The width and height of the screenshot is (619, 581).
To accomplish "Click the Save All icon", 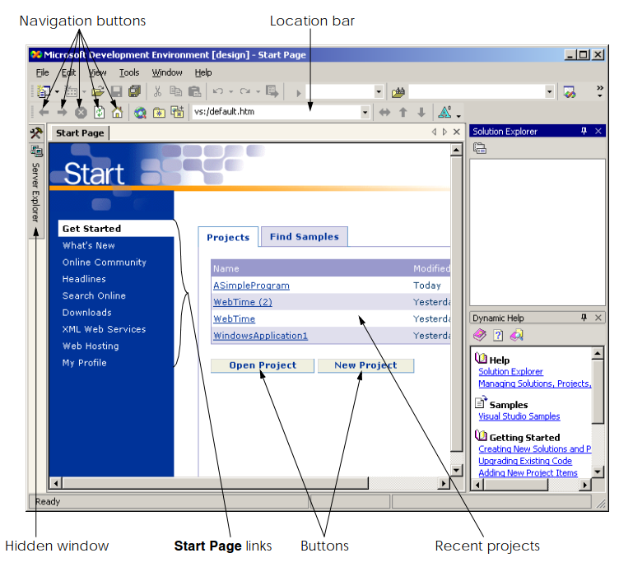I will click(135, 91).
